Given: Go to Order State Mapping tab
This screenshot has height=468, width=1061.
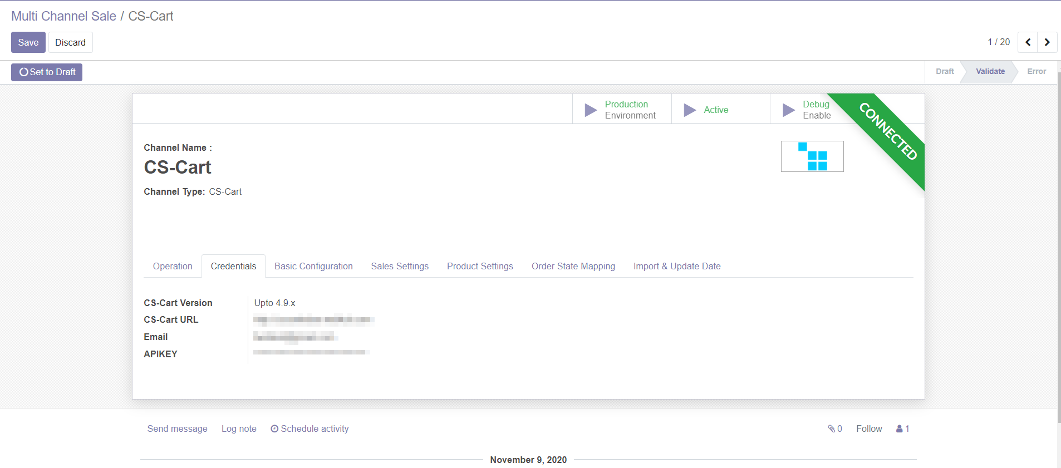Looking at the screenshot, I should pyautogui.click(x=573, y=266).
